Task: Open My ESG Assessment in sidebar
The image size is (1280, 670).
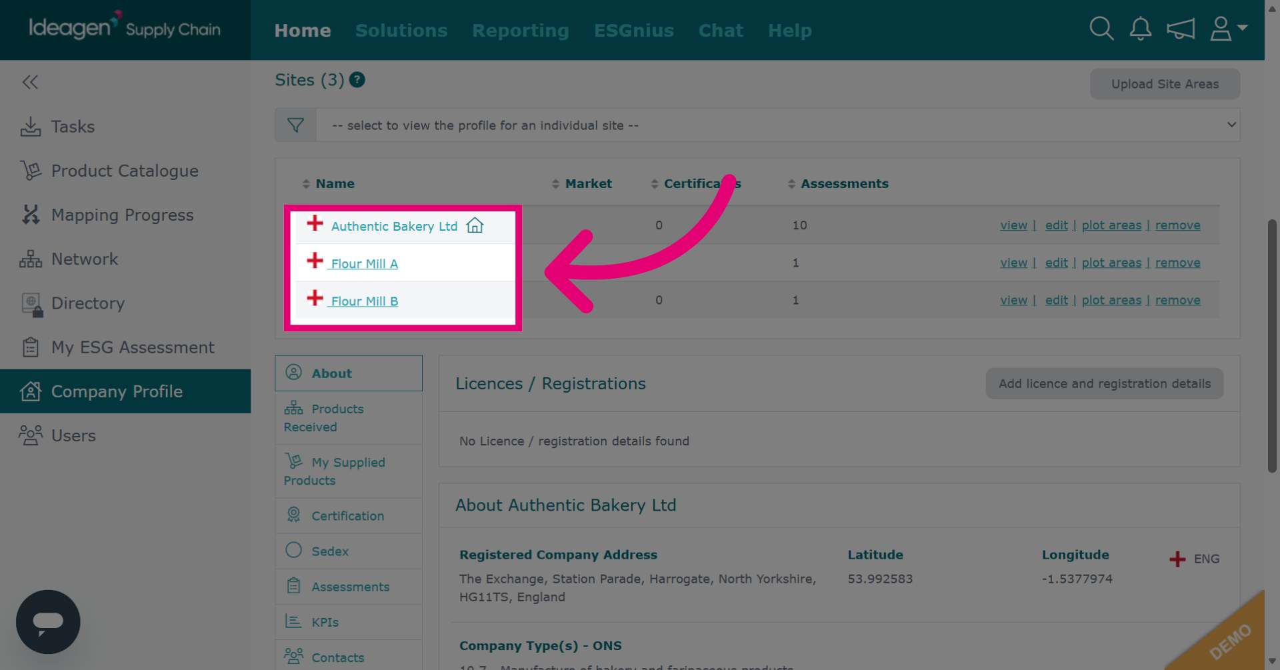Action: click(125, 347)
